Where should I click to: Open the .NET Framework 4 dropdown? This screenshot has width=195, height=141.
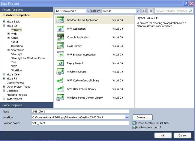(88, 11)
